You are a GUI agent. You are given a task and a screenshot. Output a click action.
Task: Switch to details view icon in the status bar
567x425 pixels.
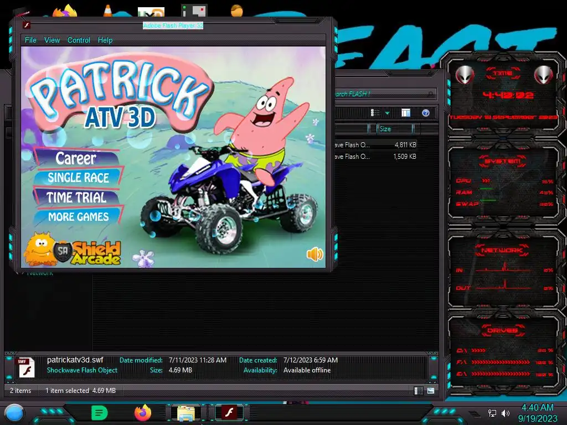click(x=418, y=391)
